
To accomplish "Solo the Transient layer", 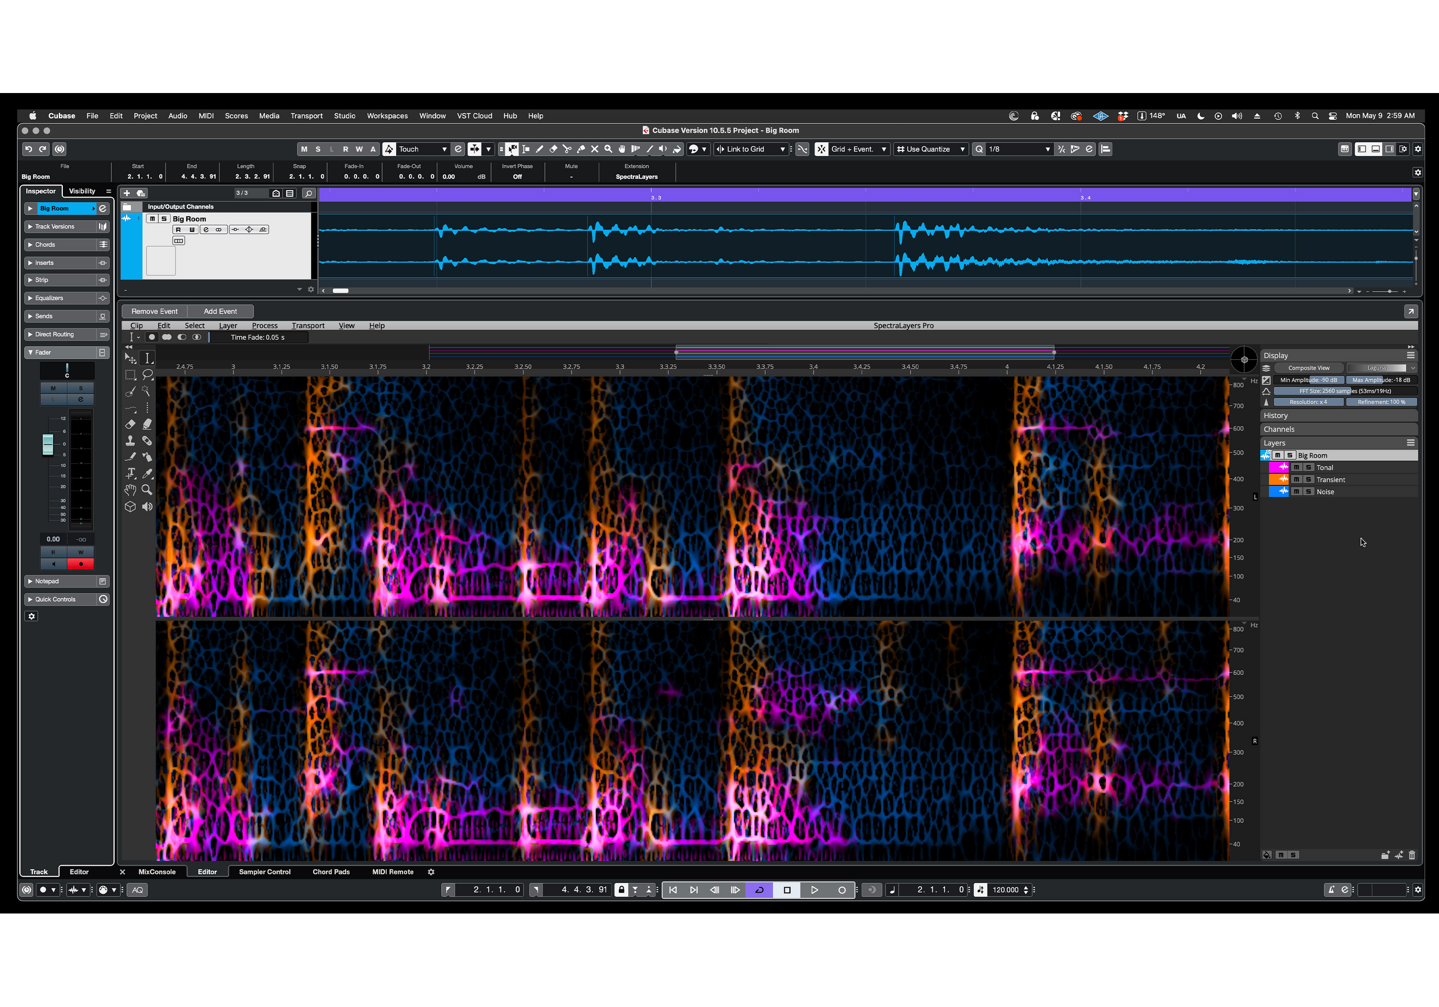I will pos(1308,480).
